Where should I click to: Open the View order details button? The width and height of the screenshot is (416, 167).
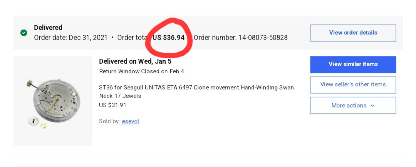(353, 33)
